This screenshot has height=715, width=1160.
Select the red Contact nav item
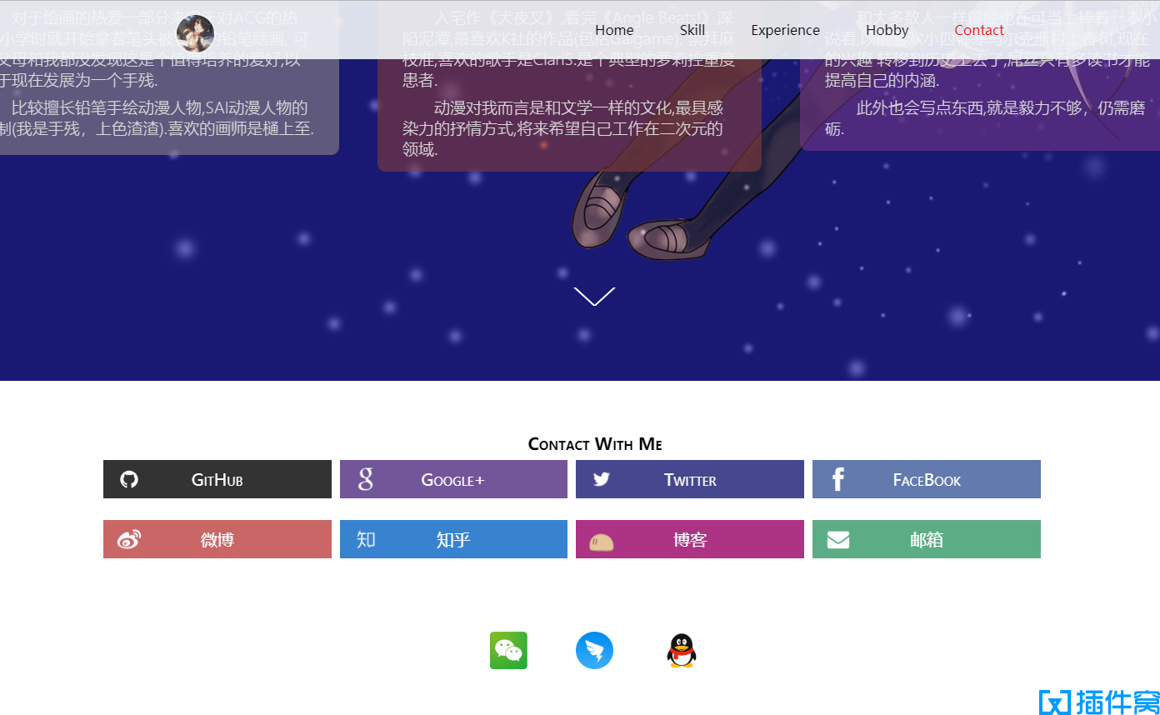[x=979, y=30]
